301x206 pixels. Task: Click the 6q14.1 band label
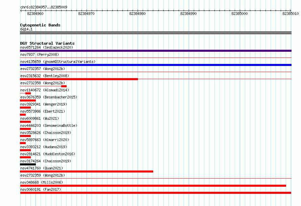pyautogui.click(x=26, y=29)
